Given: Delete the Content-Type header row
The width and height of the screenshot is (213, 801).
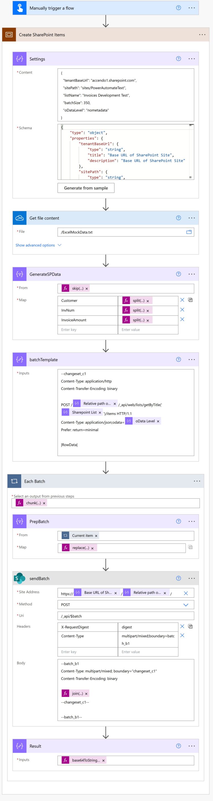Looking at the screenshot, I should click(x=182, y=635).
